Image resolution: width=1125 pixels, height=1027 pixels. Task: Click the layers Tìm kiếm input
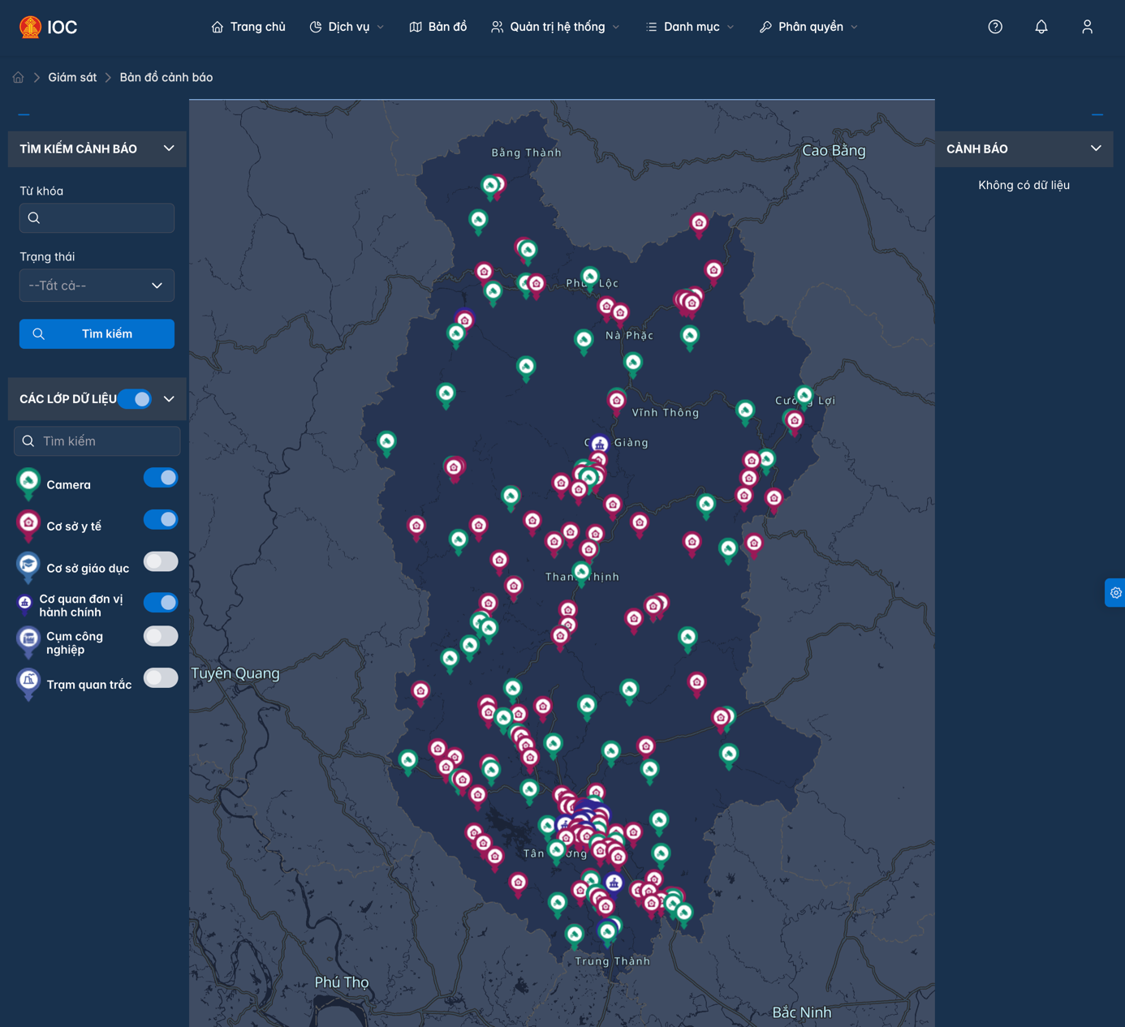[97, 441]
